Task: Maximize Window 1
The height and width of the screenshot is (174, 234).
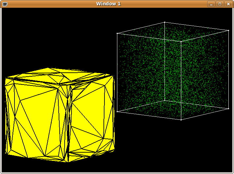Action: click(x=220, y=4)
